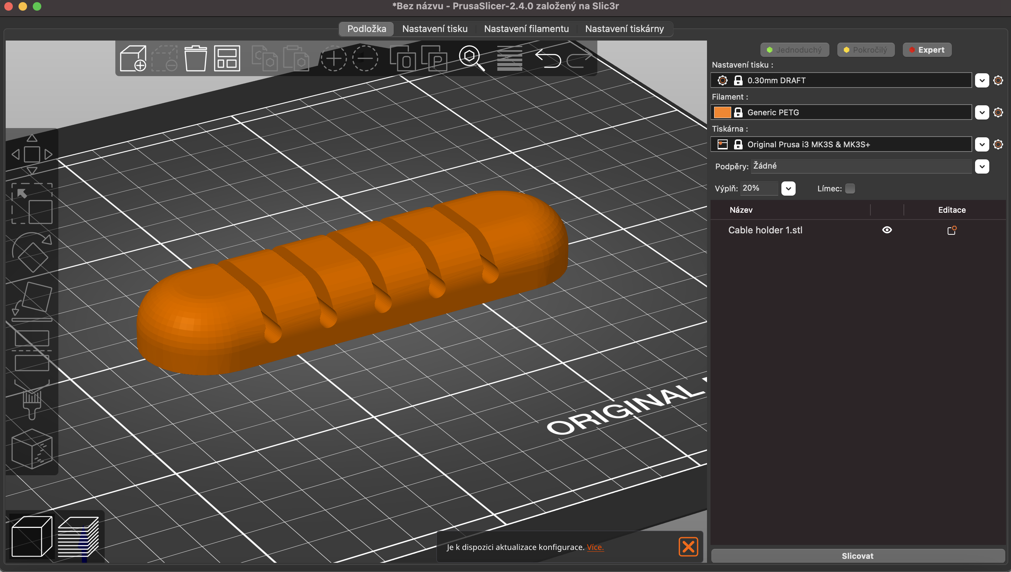The width and height of the screenshot is (1011, 572).
Task: Switch to sliced layers preview
Action: (x=78, y=537)
